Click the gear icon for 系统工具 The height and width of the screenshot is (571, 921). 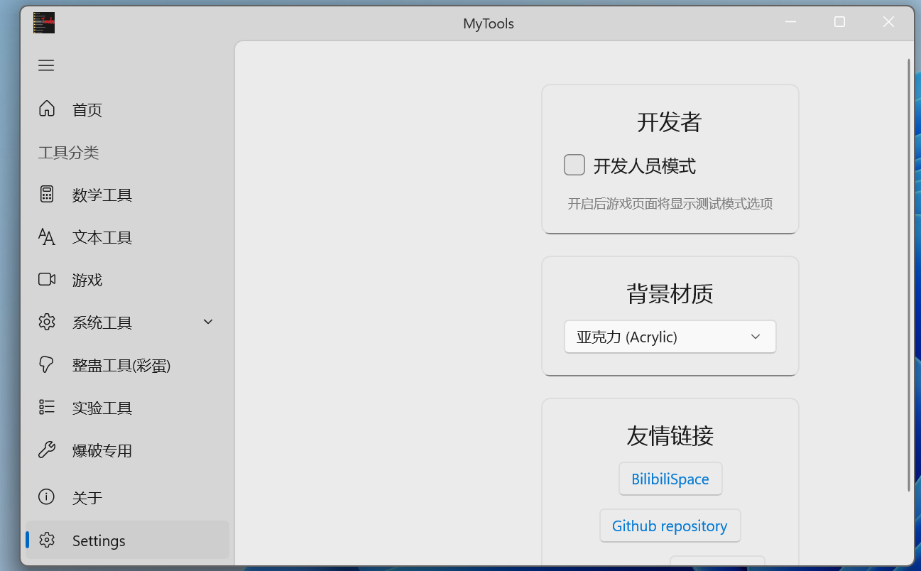tap(47, 322)
